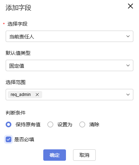Uncheck the 是否必填 checkbox

click(9, 139)
